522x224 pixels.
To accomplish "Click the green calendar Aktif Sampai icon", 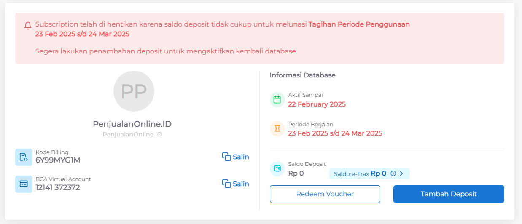I will (x=277, y=100).
